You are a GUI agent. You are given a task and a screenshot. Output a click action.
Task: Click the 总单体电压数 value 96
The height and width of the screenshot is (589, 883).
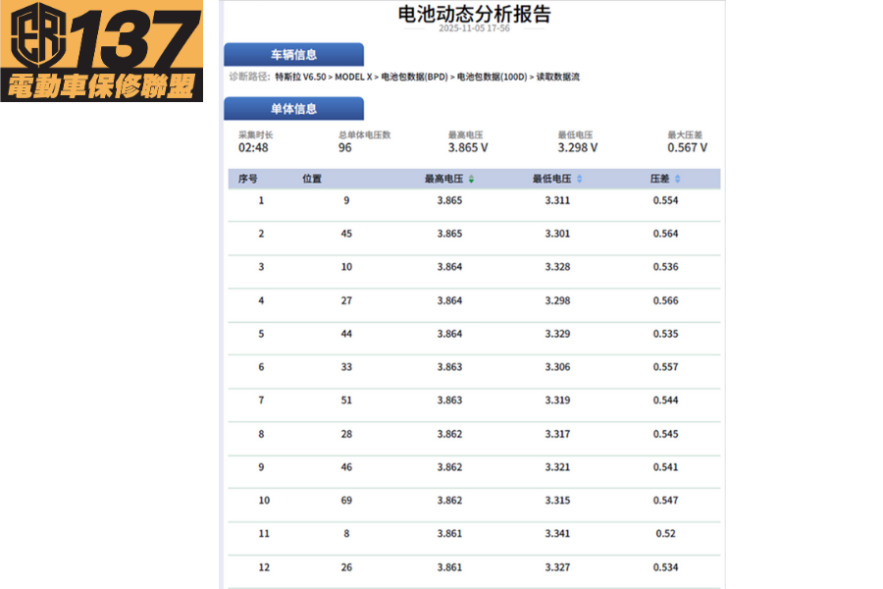[345, 148]
